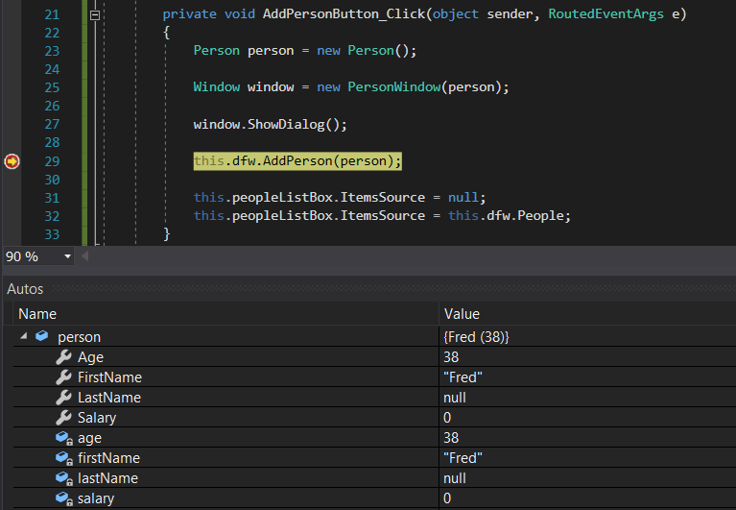The height and width of the screenshot is (510, 736).
Task: Click the firstName field icon
Action: click(x=64, y=458)
